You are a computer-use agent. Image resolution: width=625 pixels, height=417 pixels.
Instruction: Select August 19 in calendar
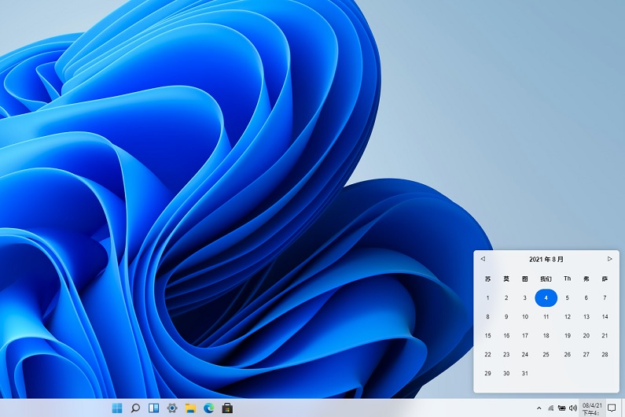(567, 336)
